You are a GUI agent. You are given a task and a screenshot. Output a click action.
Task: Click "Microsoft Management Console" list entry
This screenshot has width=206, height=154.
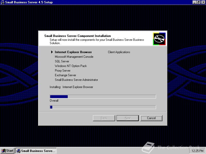coord(74,57)
